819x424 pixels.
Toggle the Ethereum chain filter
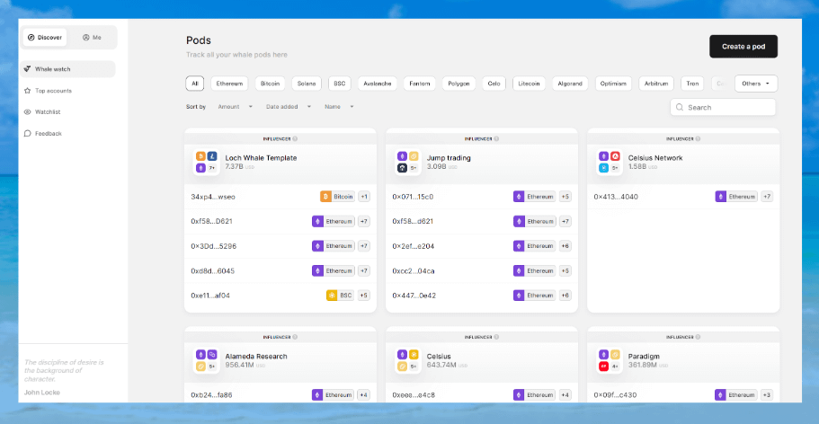[x=229, y=84]
